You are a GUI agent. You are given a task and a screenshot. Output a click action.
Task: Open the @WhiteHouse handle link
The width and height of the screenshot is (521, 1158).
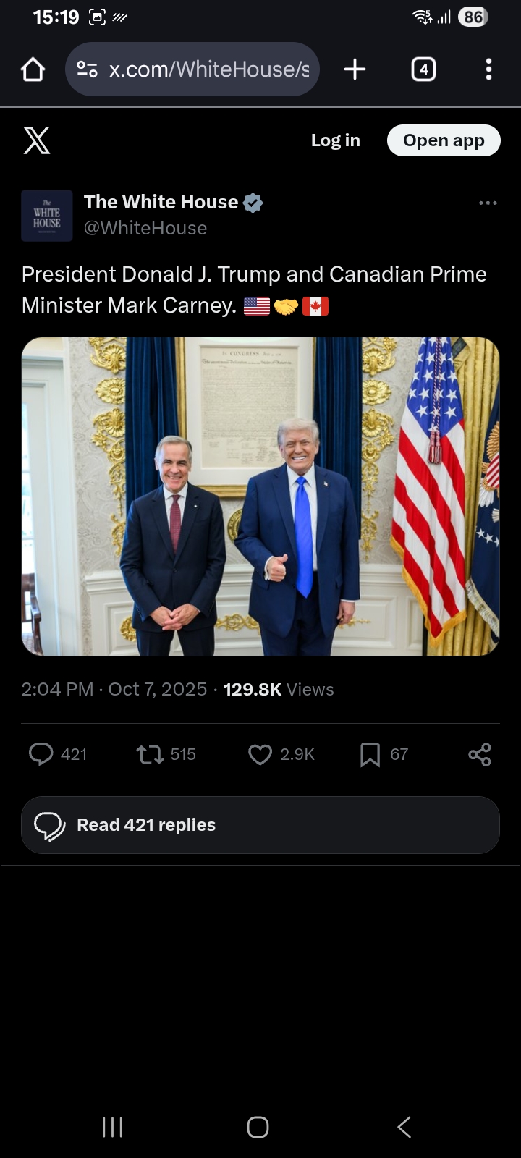pyautogui.click(x=145, y=228)
